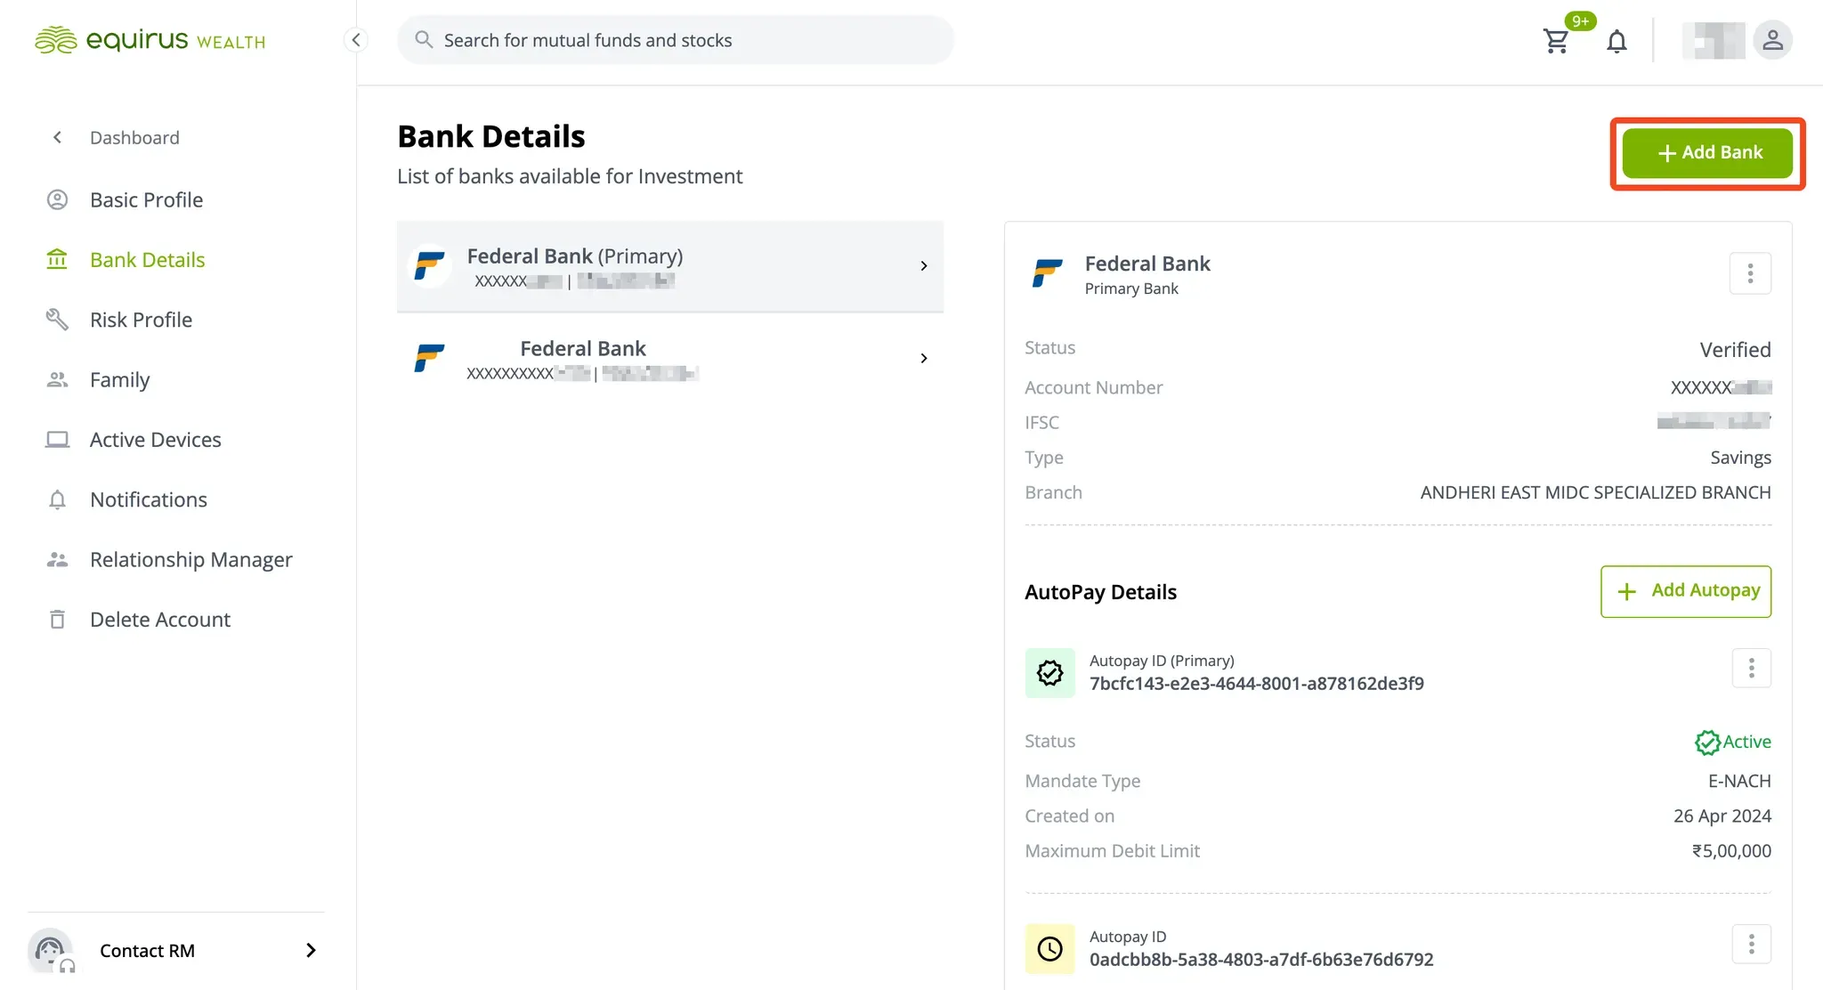Click the Basic Profile person icon

(x=57, y=199)
